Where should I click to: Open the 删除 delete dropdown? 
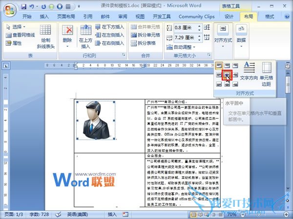pyautogui.click(x=67, y=37)
